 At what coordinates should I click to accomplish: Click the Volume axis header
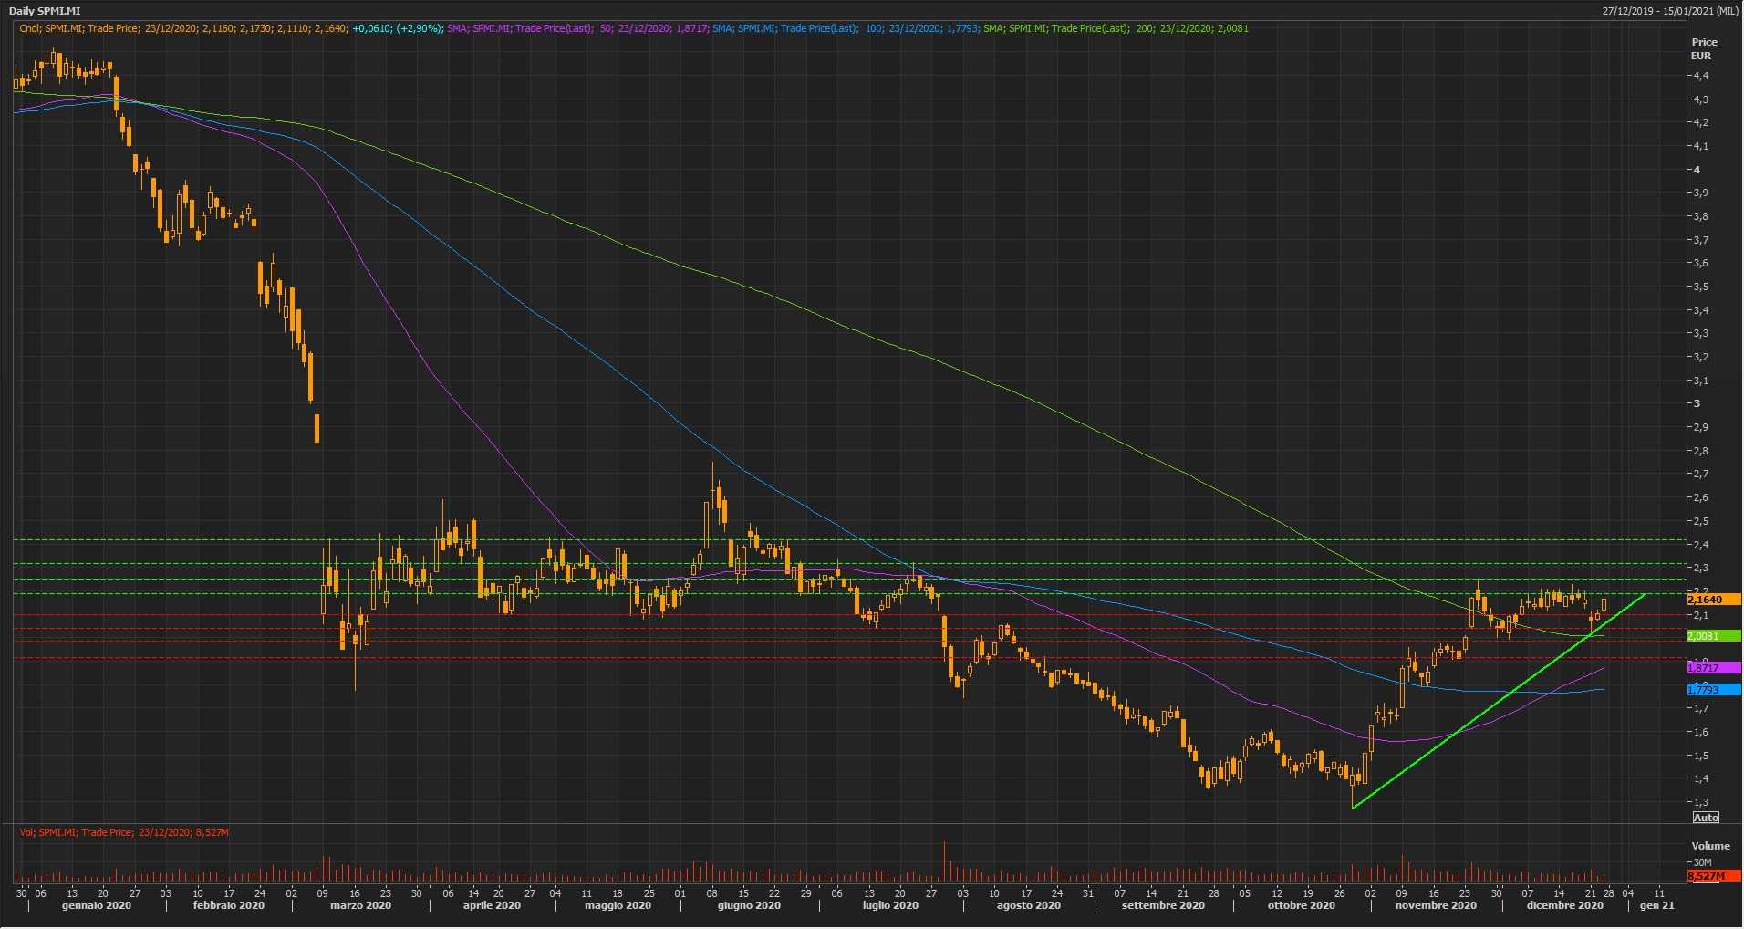(1709, 846)
